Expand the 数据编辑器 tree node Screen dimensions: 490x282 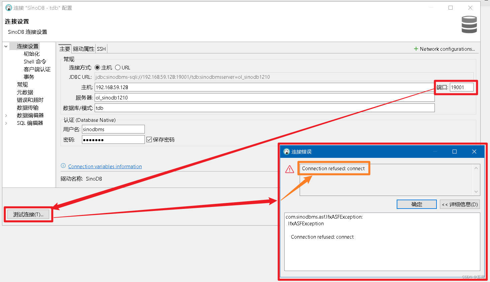coord(6,115)
